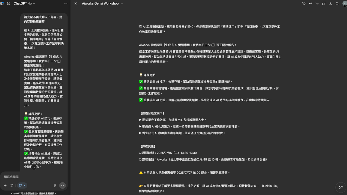This screenshot has height=195, width=347.
Task: Click the canvas opening line '在 AI 工具推陳出新'
Action: [x=210, y=29]
